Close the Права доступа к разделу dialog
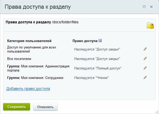159x114 pixels. tap(151, 7)
